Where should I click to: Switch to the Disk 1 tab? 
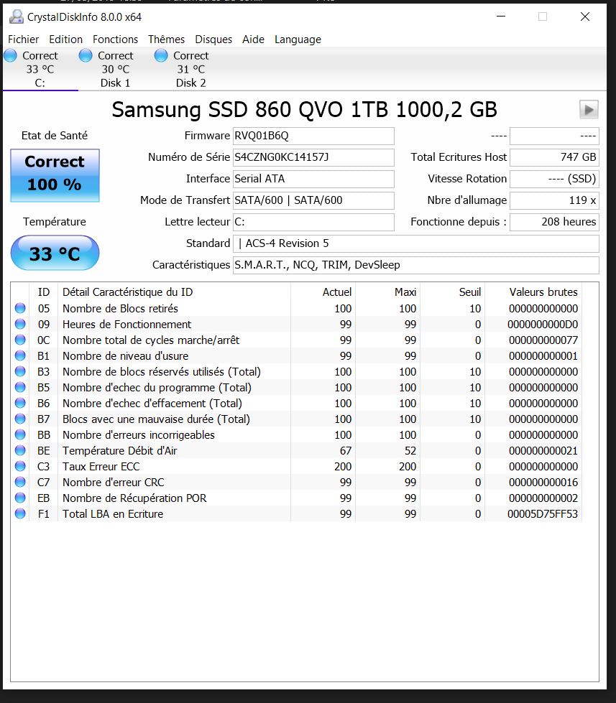(x=116, y=69)
